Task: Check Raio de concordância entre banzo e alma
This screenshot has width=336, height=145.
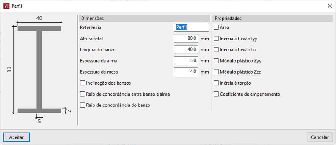Action: [x=82, y=94]
